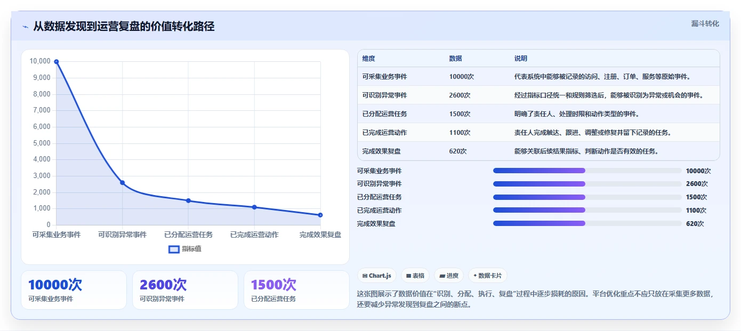Click the chart data point for 完成效果复盘
The height and width of the screenshot is (331, 741).
[x=320, y=215]
